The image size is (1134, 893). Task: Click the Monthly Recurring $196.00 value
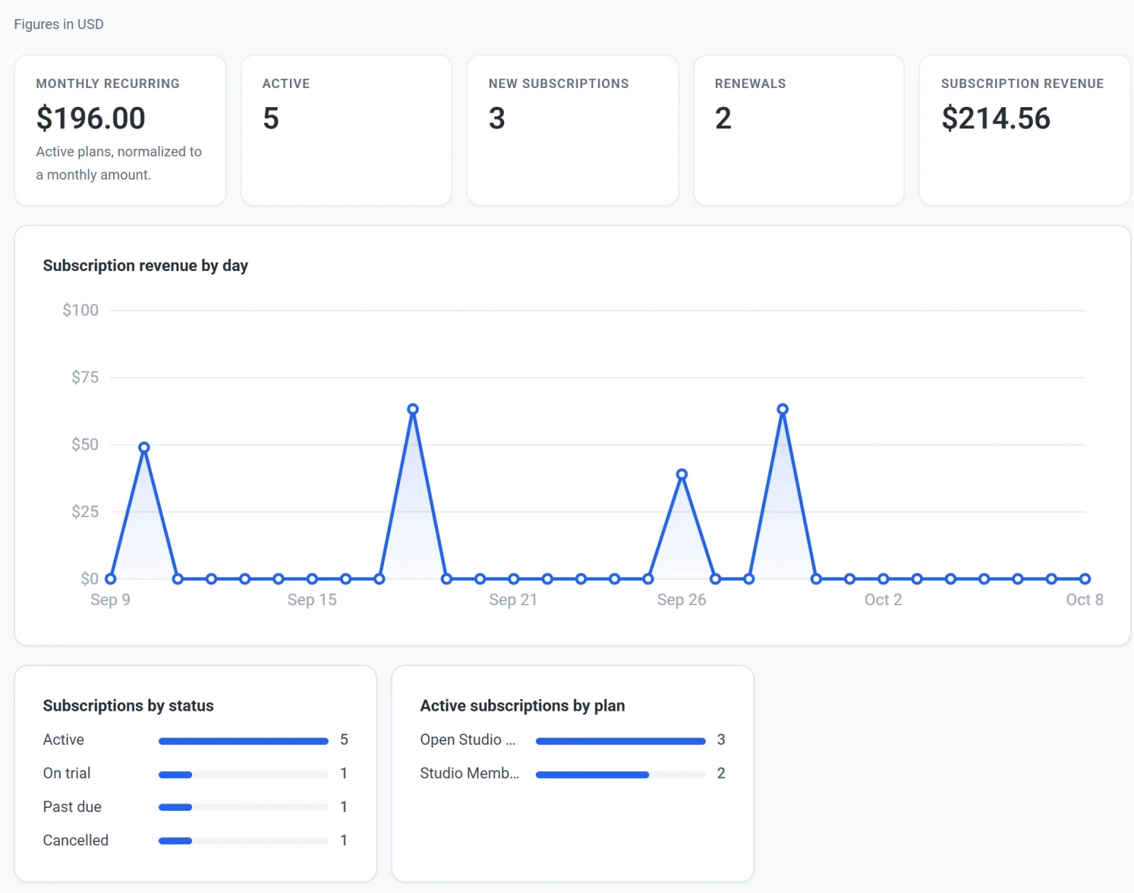pyautogui.click(x=91, y=118)
